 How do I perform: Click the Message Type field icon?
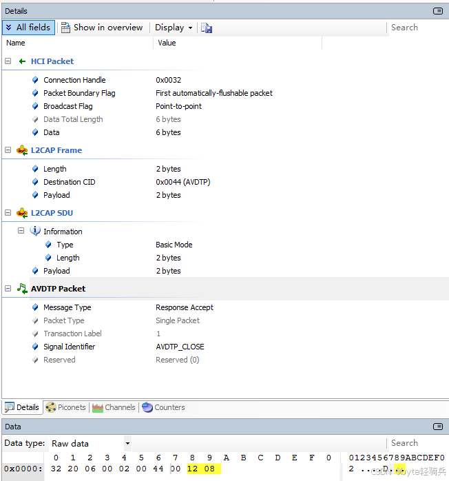point(35,307)
